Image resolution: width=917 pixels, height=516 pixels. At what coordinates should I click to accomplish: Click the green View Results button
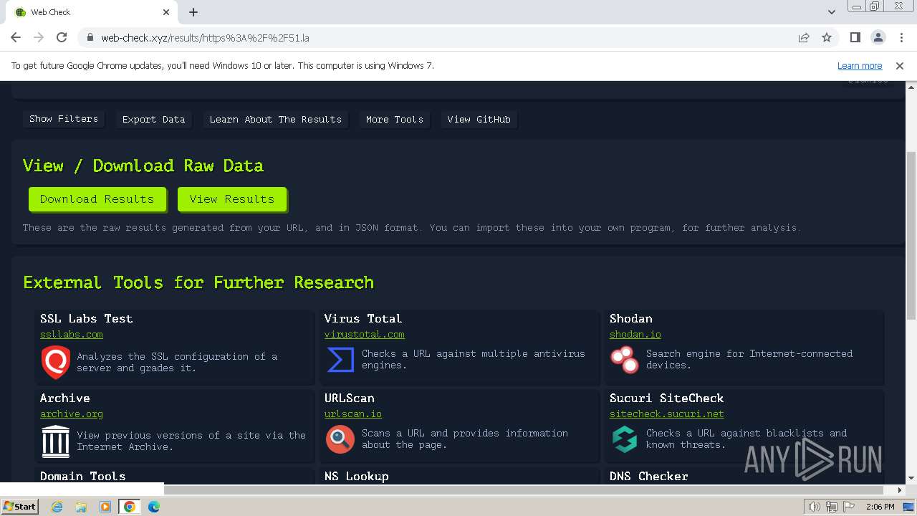coord(232,199)
